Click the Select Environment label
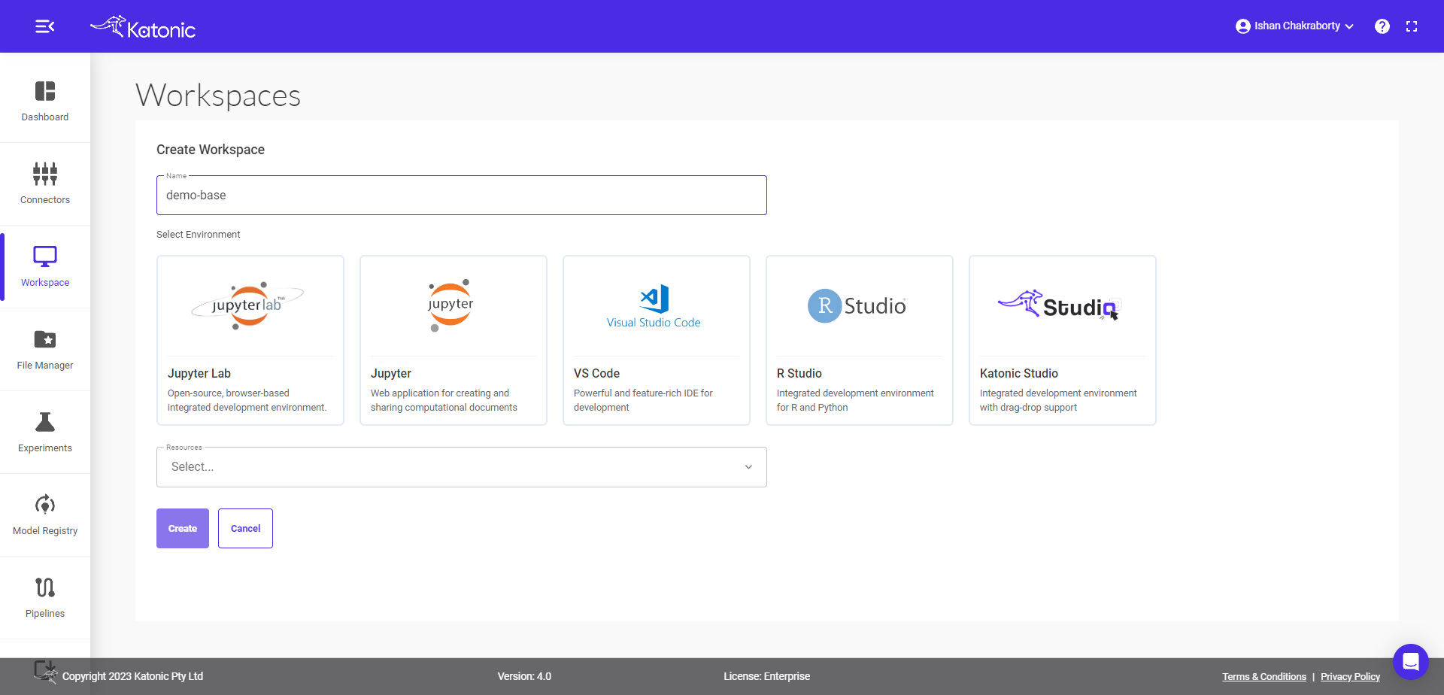The image size is (1444, 695). [x=199, y=235]
